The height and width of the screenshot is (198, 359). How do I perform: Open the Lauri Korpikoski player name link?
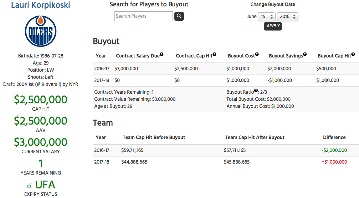(41, 5)
